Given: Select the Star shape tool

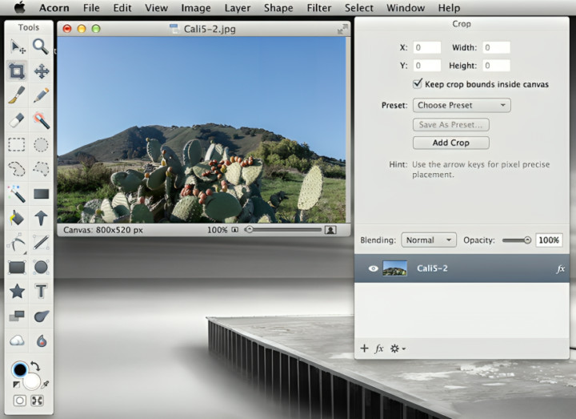Looking at the screenshot, I should [x=17, y=291].
